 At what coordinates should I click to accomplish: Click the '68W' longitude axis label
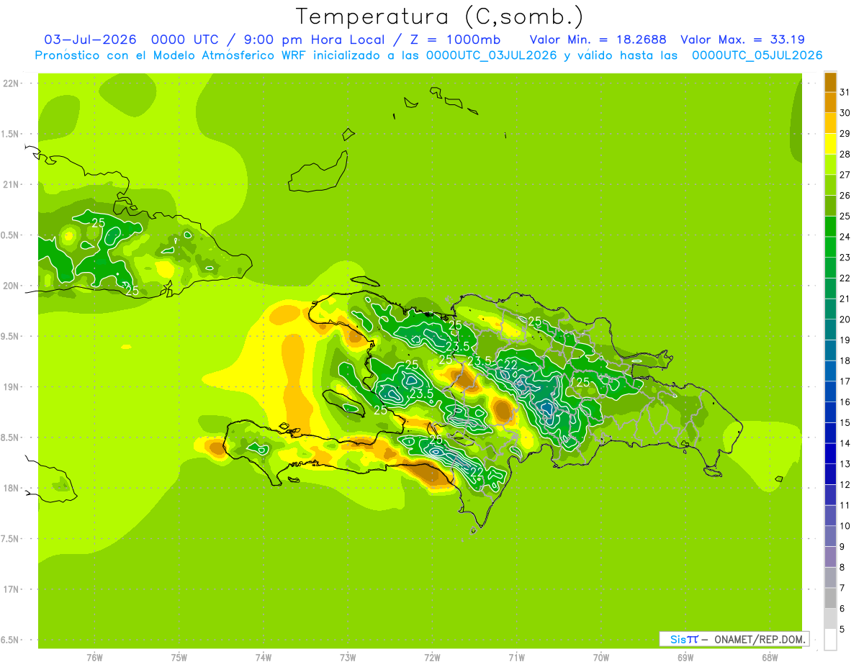click(770, 658)
